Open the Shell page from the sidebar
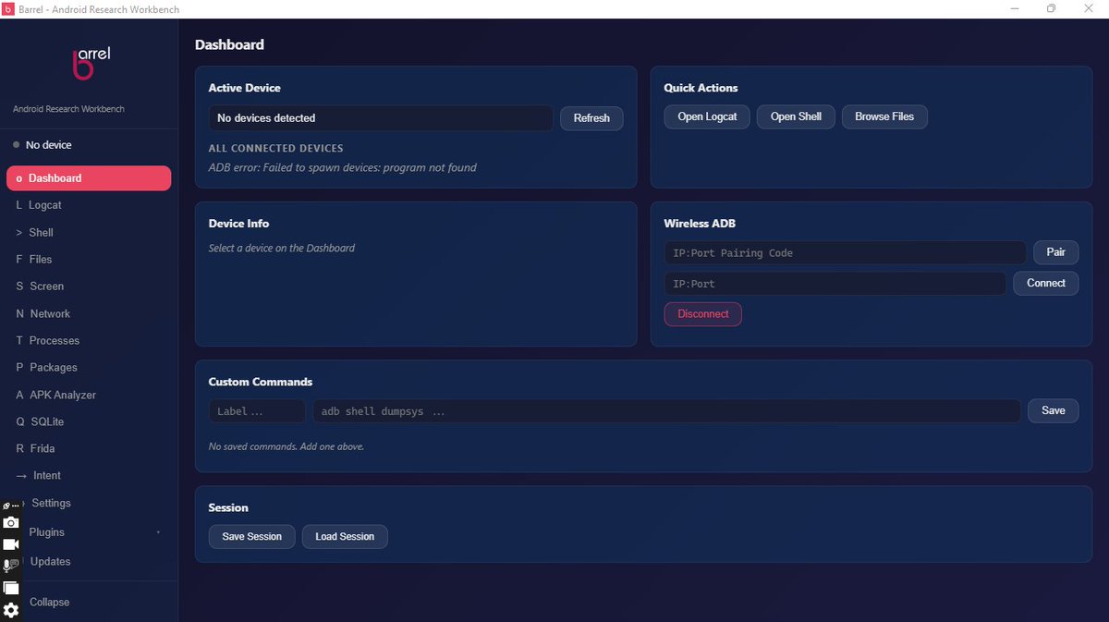 point(89,233)
